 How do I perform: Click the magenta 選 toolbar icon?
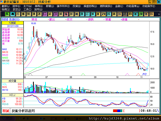[x=45, y=14]
